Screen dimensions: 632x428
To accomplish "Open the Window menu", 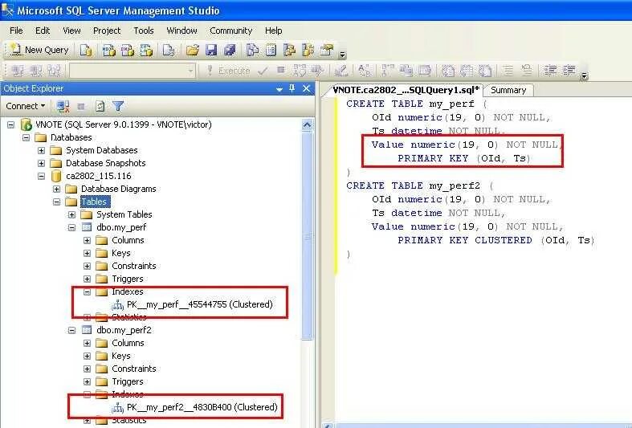I will (x=181, y=31).
